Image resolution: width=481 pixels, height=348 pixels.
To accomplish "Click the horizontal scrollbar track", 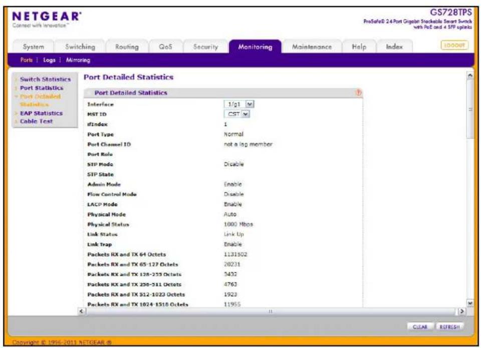I will (x=271, y=311).
